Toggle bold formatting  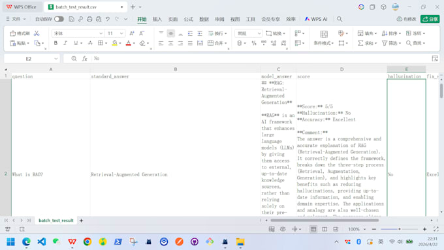[55, 43]
